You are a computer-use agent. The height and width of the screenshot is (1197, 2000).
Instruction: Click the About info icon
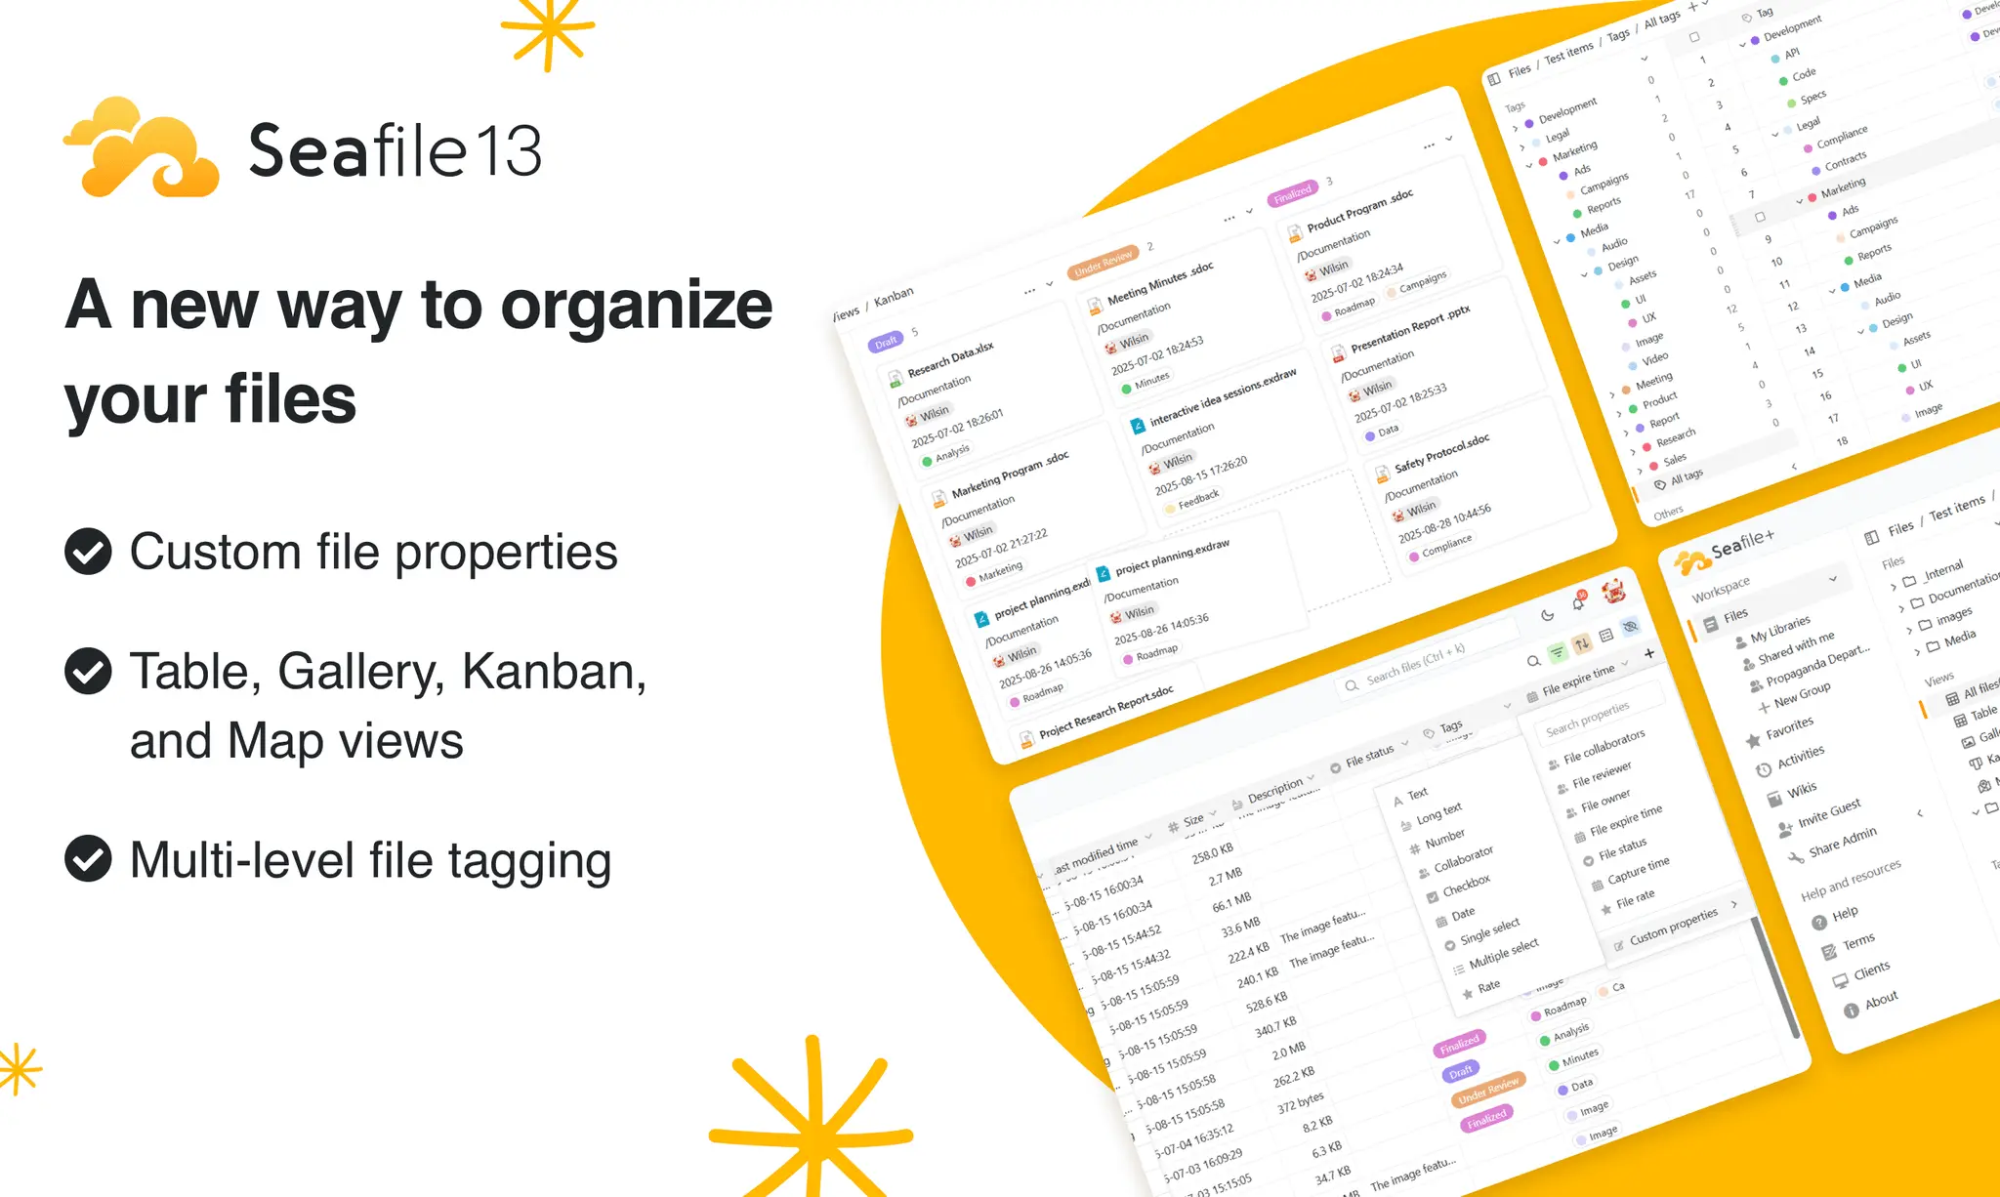tap(1851, 1011)
